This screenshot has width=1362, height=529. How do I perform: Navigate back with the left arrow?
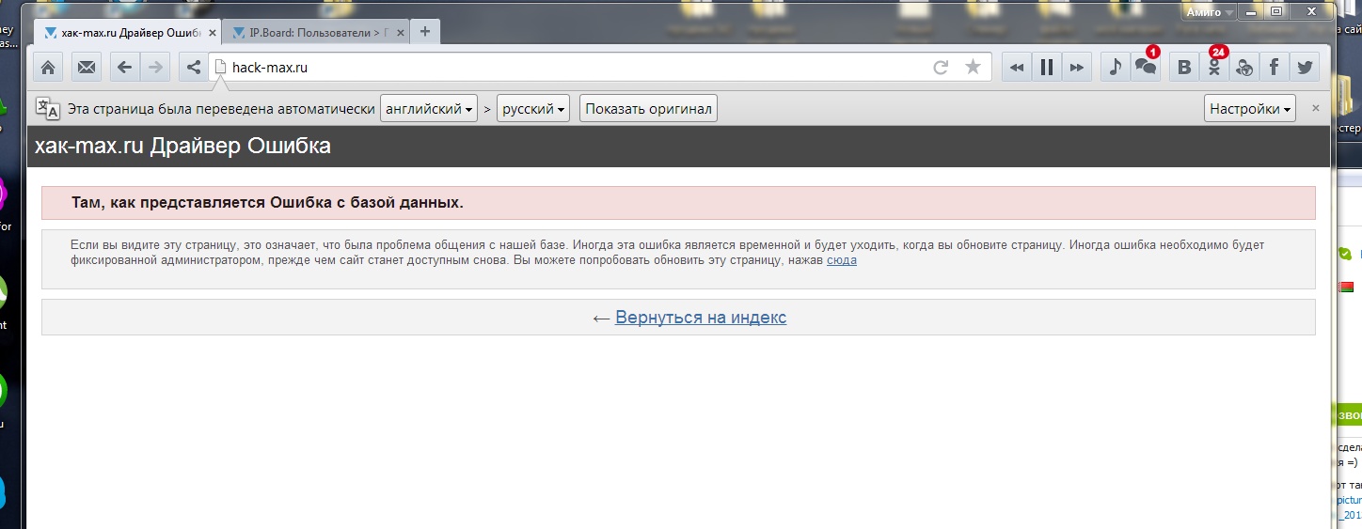pos(124,68)
